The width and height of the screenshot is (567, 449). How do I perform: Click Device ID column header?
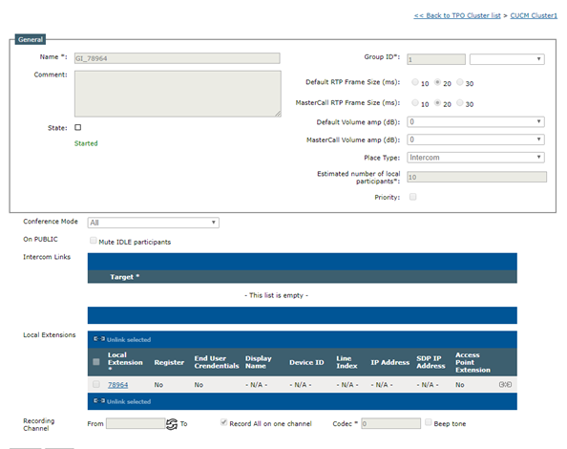click(x=306, y=362)
